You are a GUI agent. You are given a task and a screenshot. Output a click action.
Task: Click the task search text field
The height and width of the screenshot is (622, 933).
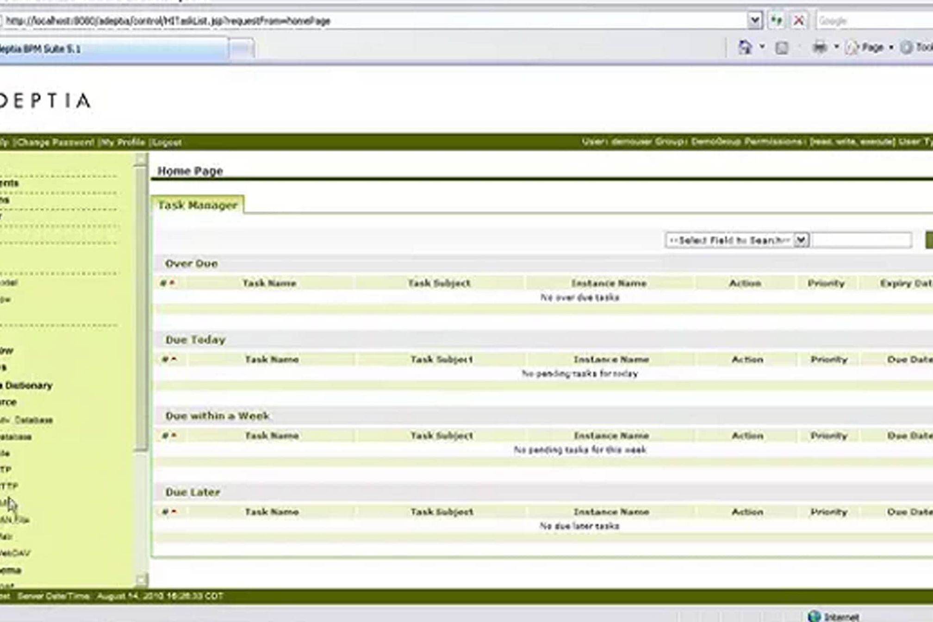[x=862, y=240]
